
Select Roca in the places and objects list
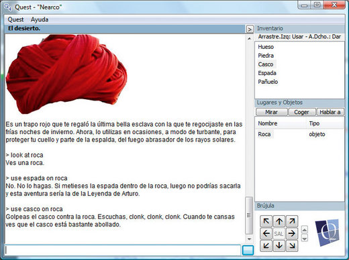pyautogui.click(x=264, y=134)
